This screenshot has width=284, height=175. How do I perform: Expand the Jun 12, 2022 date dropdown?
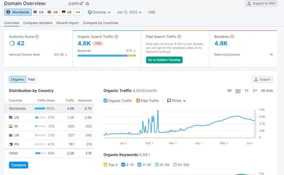click(129, 12)
